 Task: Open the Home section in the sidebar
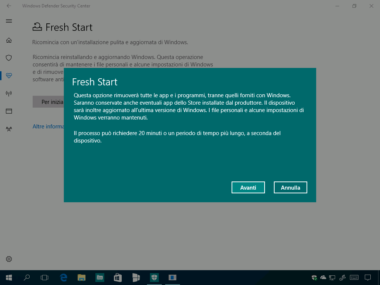pos(9,40)
